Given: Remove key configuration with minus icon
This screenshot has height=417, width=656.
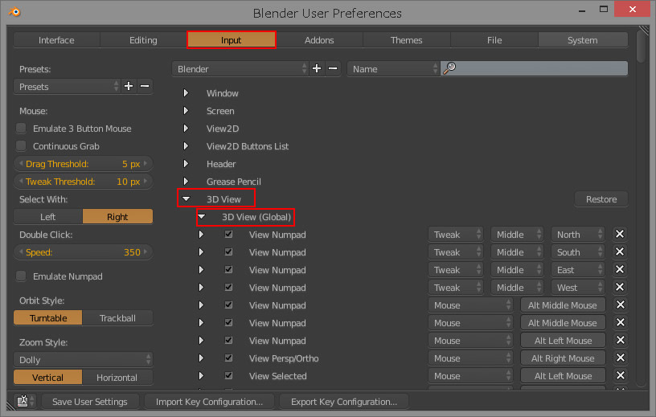Looking at the screenshot, I should pyautogui.click(x=333, y=68).
